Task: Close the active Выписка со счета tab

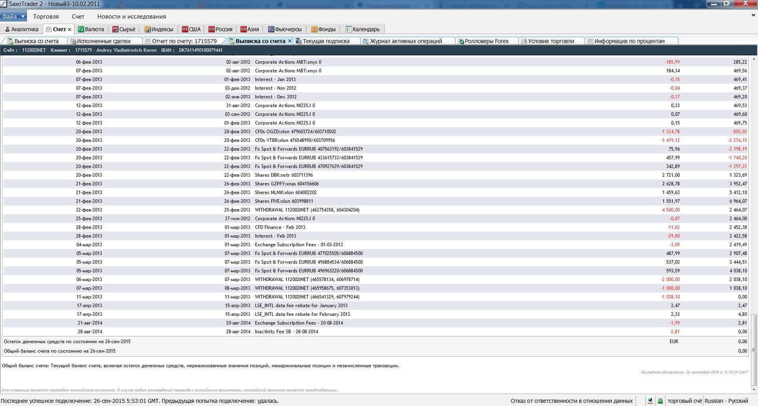Action: (x=289, y=41)
